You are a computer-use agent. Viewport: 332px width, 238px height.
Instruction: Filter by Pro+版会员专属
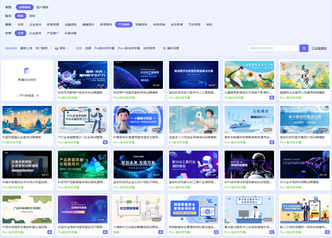(129, 48)
